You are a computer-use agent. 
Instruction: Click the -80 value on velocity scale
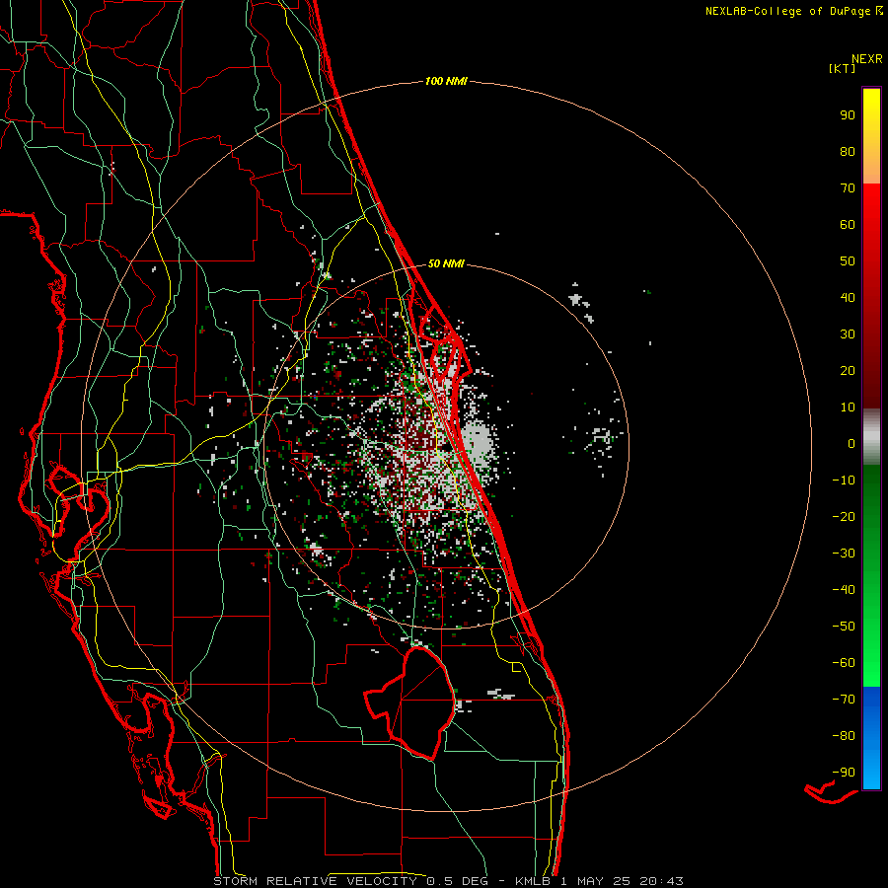(x=844, y=736)
